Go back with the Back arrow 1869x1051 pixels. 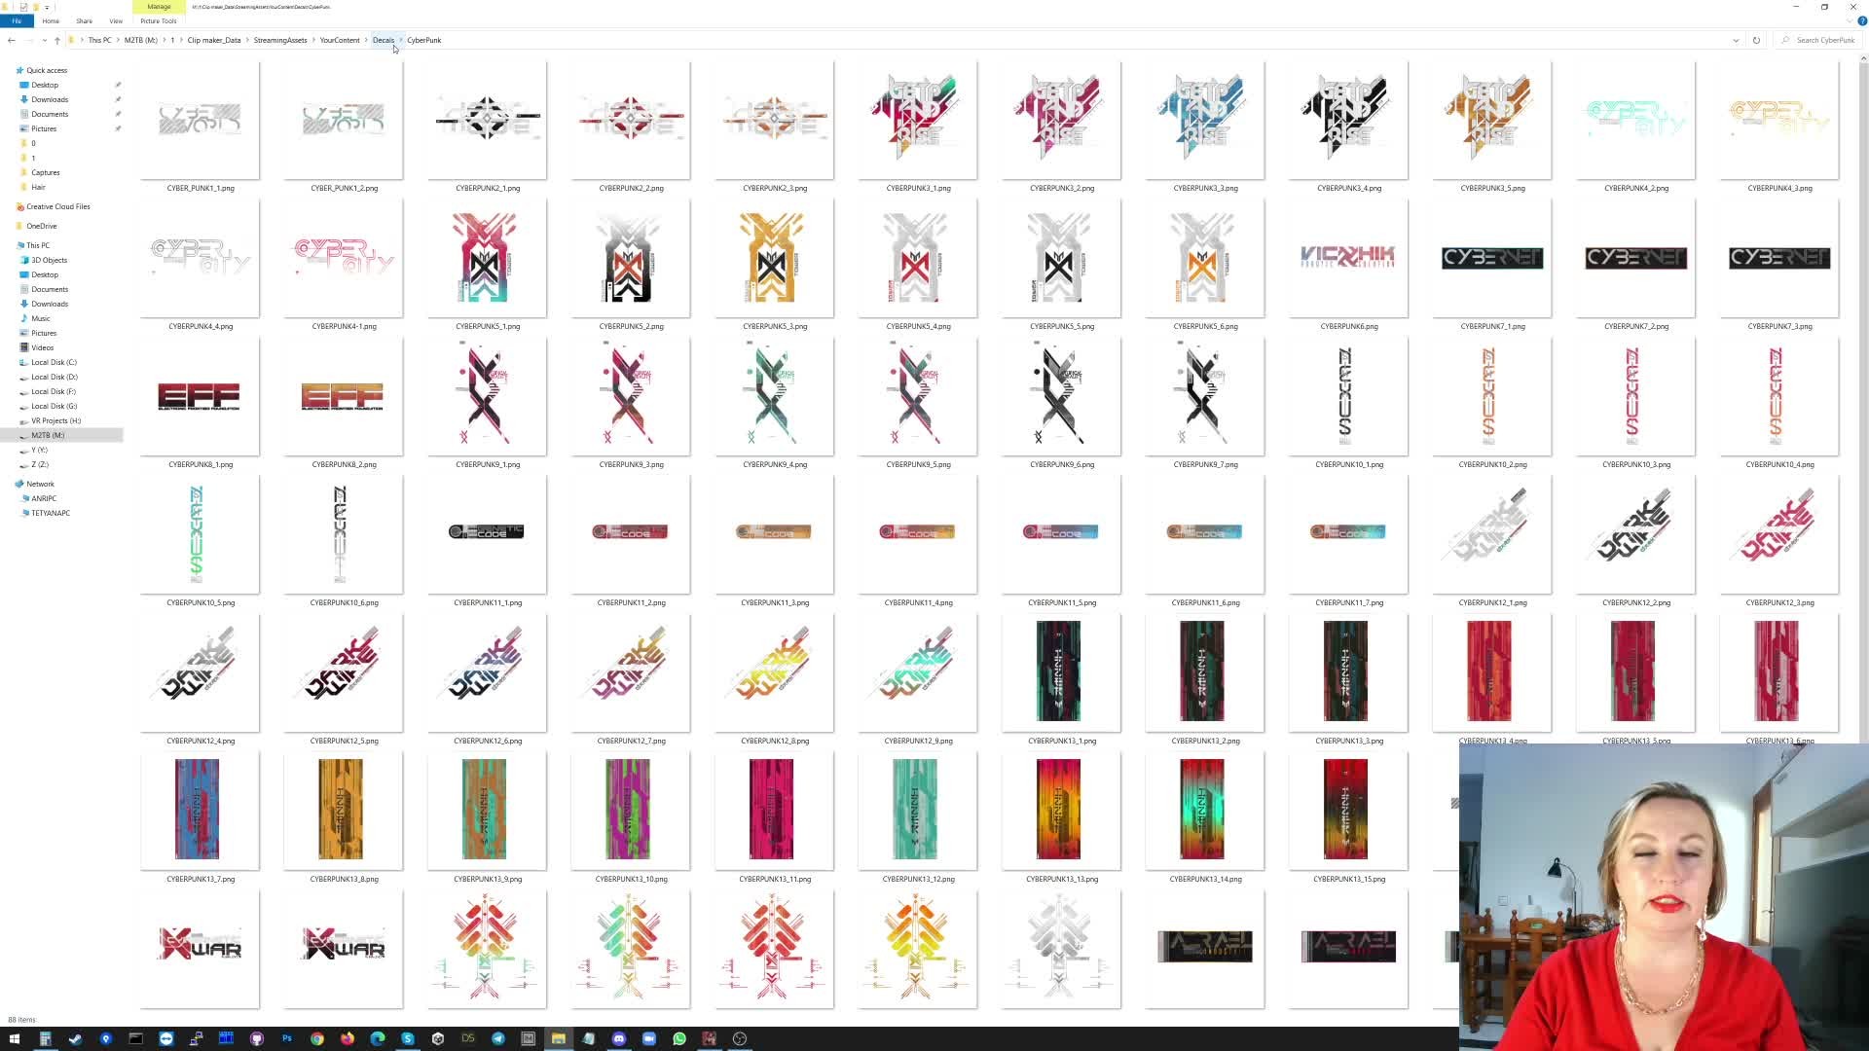(11, 40)
